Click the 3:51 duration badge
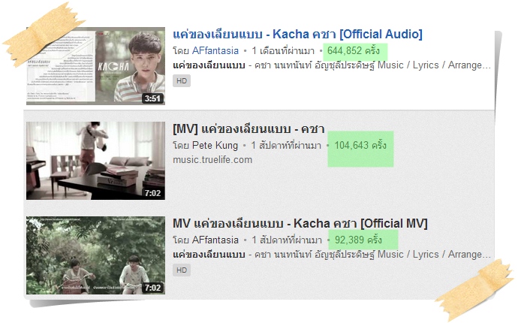This screenshot has height=323, width=518. tap(152, 98)
